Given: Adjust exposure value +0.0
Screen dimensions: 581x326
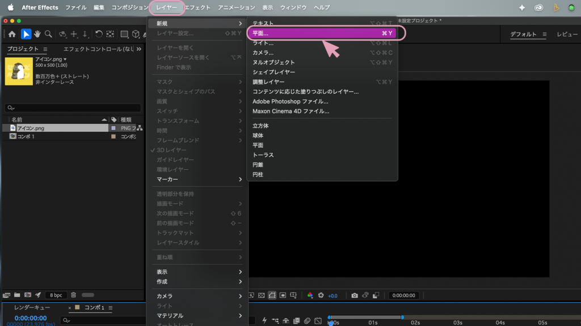Looking at the screenshot, I should [332, 295].
